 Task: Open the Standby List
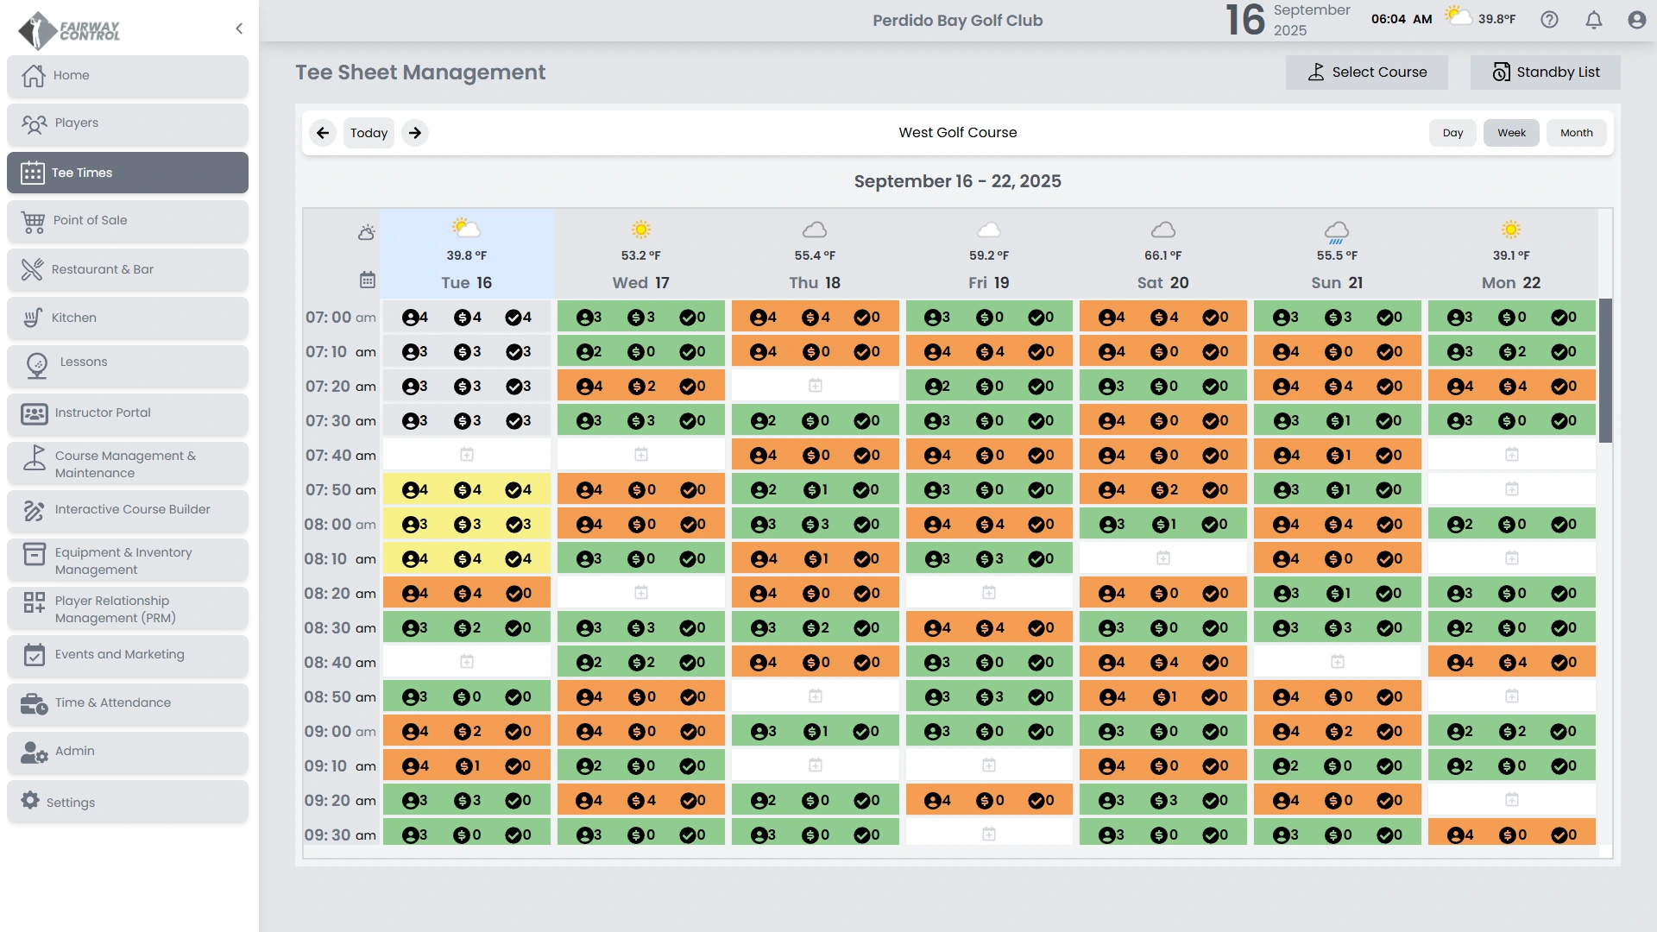(1545, 72)
